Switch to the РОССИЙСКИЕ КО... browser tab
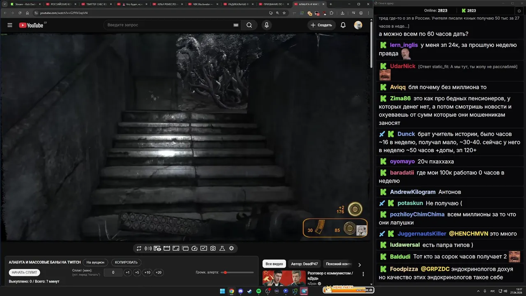This screenshot has width=526, height=296. pyautogui.click(x=61, y=4)
